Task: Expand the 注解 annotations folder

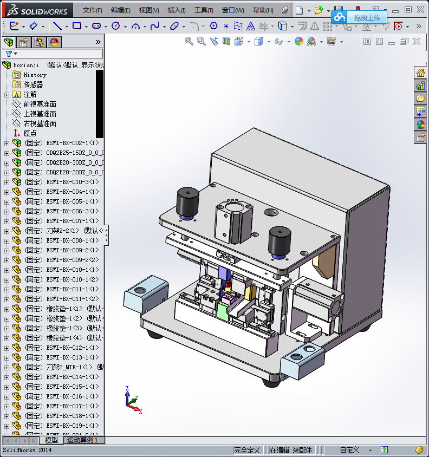Action: pos(6,95)
